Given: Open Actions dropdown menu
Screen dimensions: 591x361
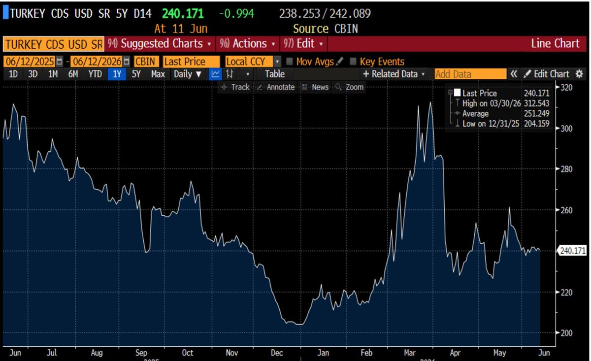Looking at the screenshot, I should pyautogui.click(x=247, y=43).
